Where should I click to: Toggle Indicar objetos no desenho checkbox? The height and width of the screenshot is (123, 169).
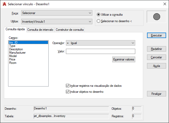[x=67, y=92]
